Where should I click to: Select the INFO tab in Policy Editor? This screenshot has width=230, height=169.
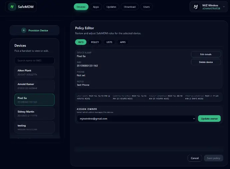click(x=81, y=42)
